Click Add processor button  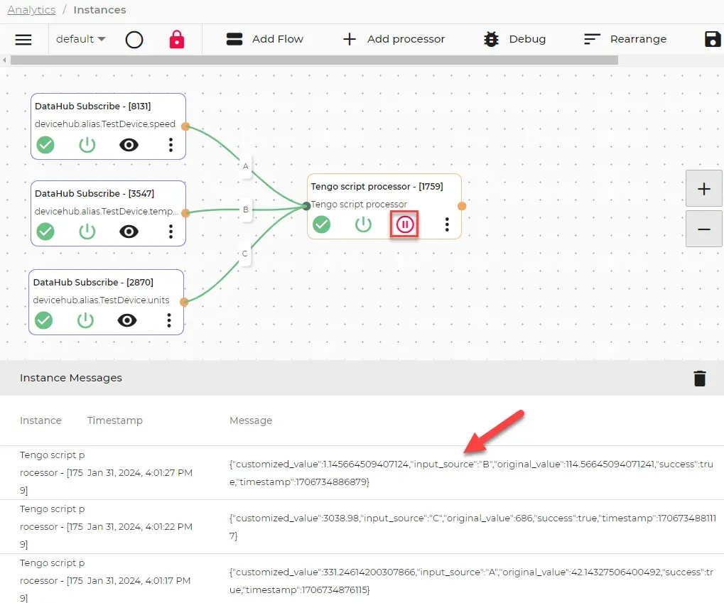point(394,39)
